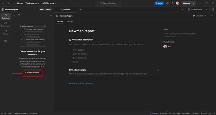Open the Environments sidebar panel

click(x=5, y=24)
